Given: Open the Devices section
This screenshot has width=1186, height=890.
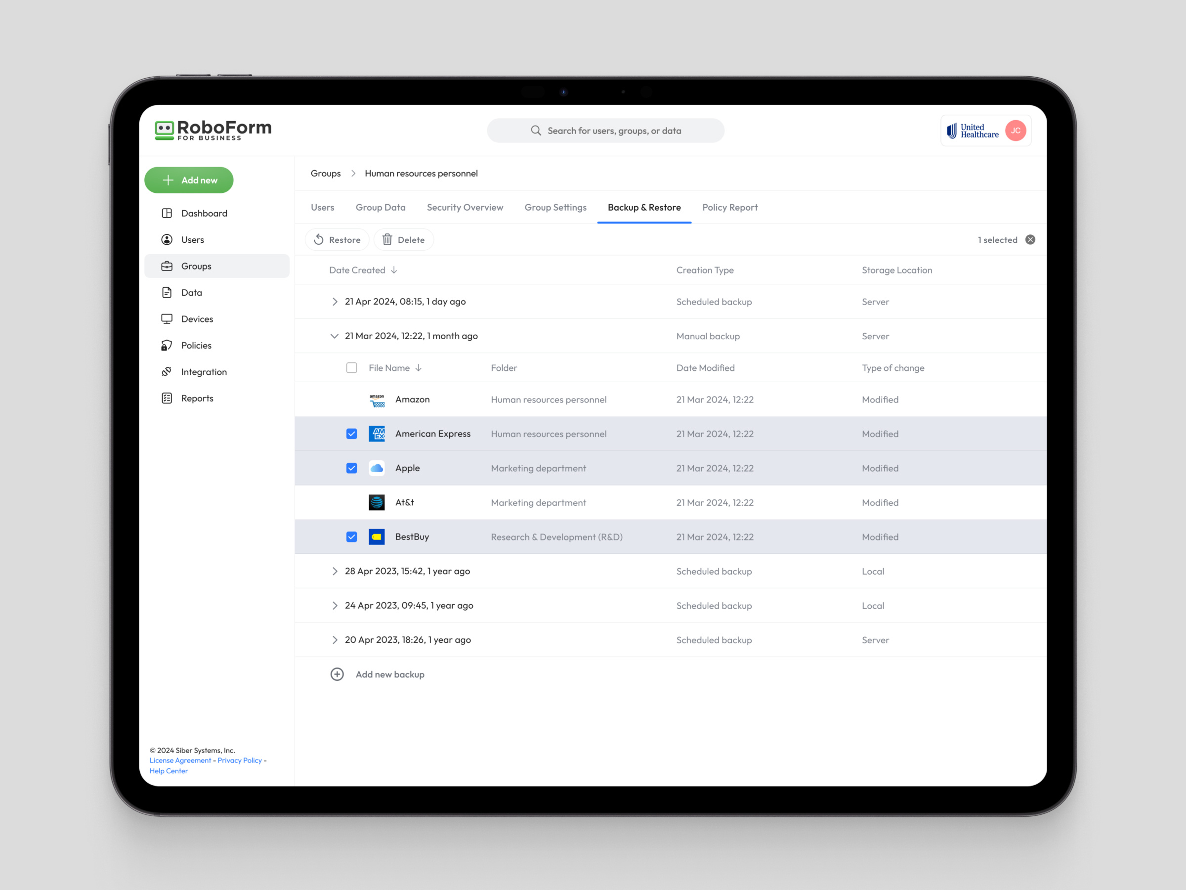Looking at the screenshot, I should (x=197, y=318).
